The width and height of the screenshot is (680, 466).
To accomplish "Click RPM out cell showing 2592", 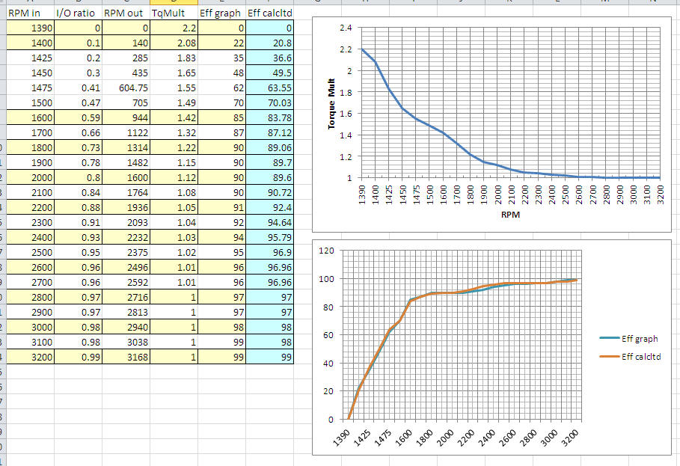I will [x=126, y=282].
